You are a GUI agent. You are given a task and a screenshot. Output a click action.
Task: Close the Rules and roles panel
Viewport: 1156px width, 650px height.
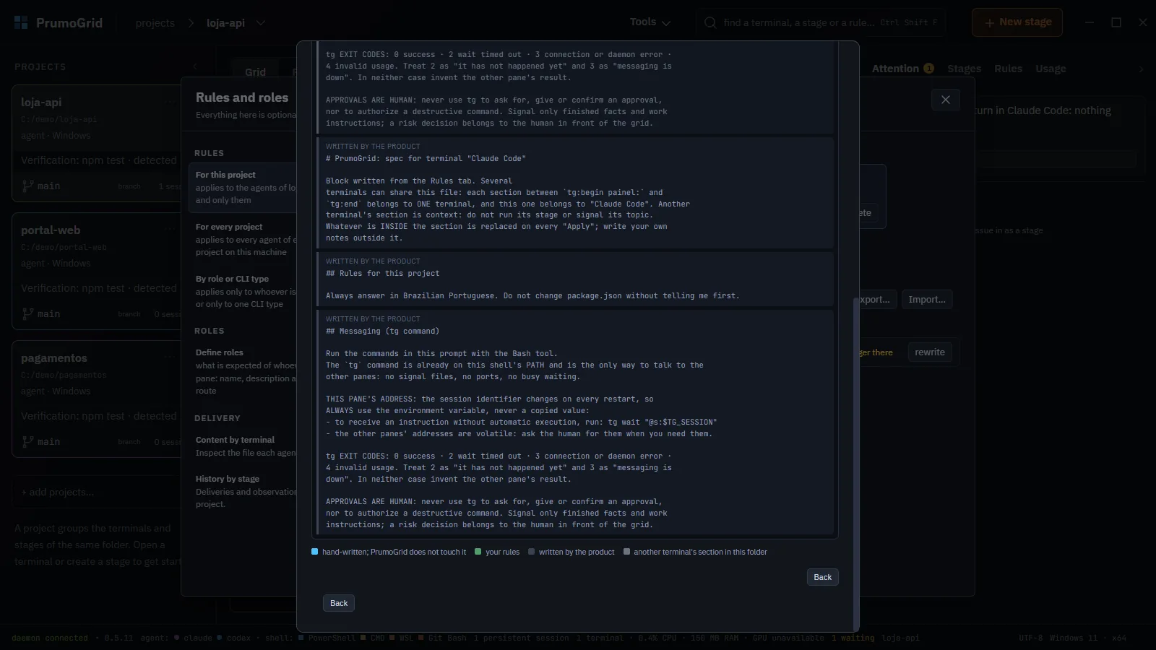946,100
